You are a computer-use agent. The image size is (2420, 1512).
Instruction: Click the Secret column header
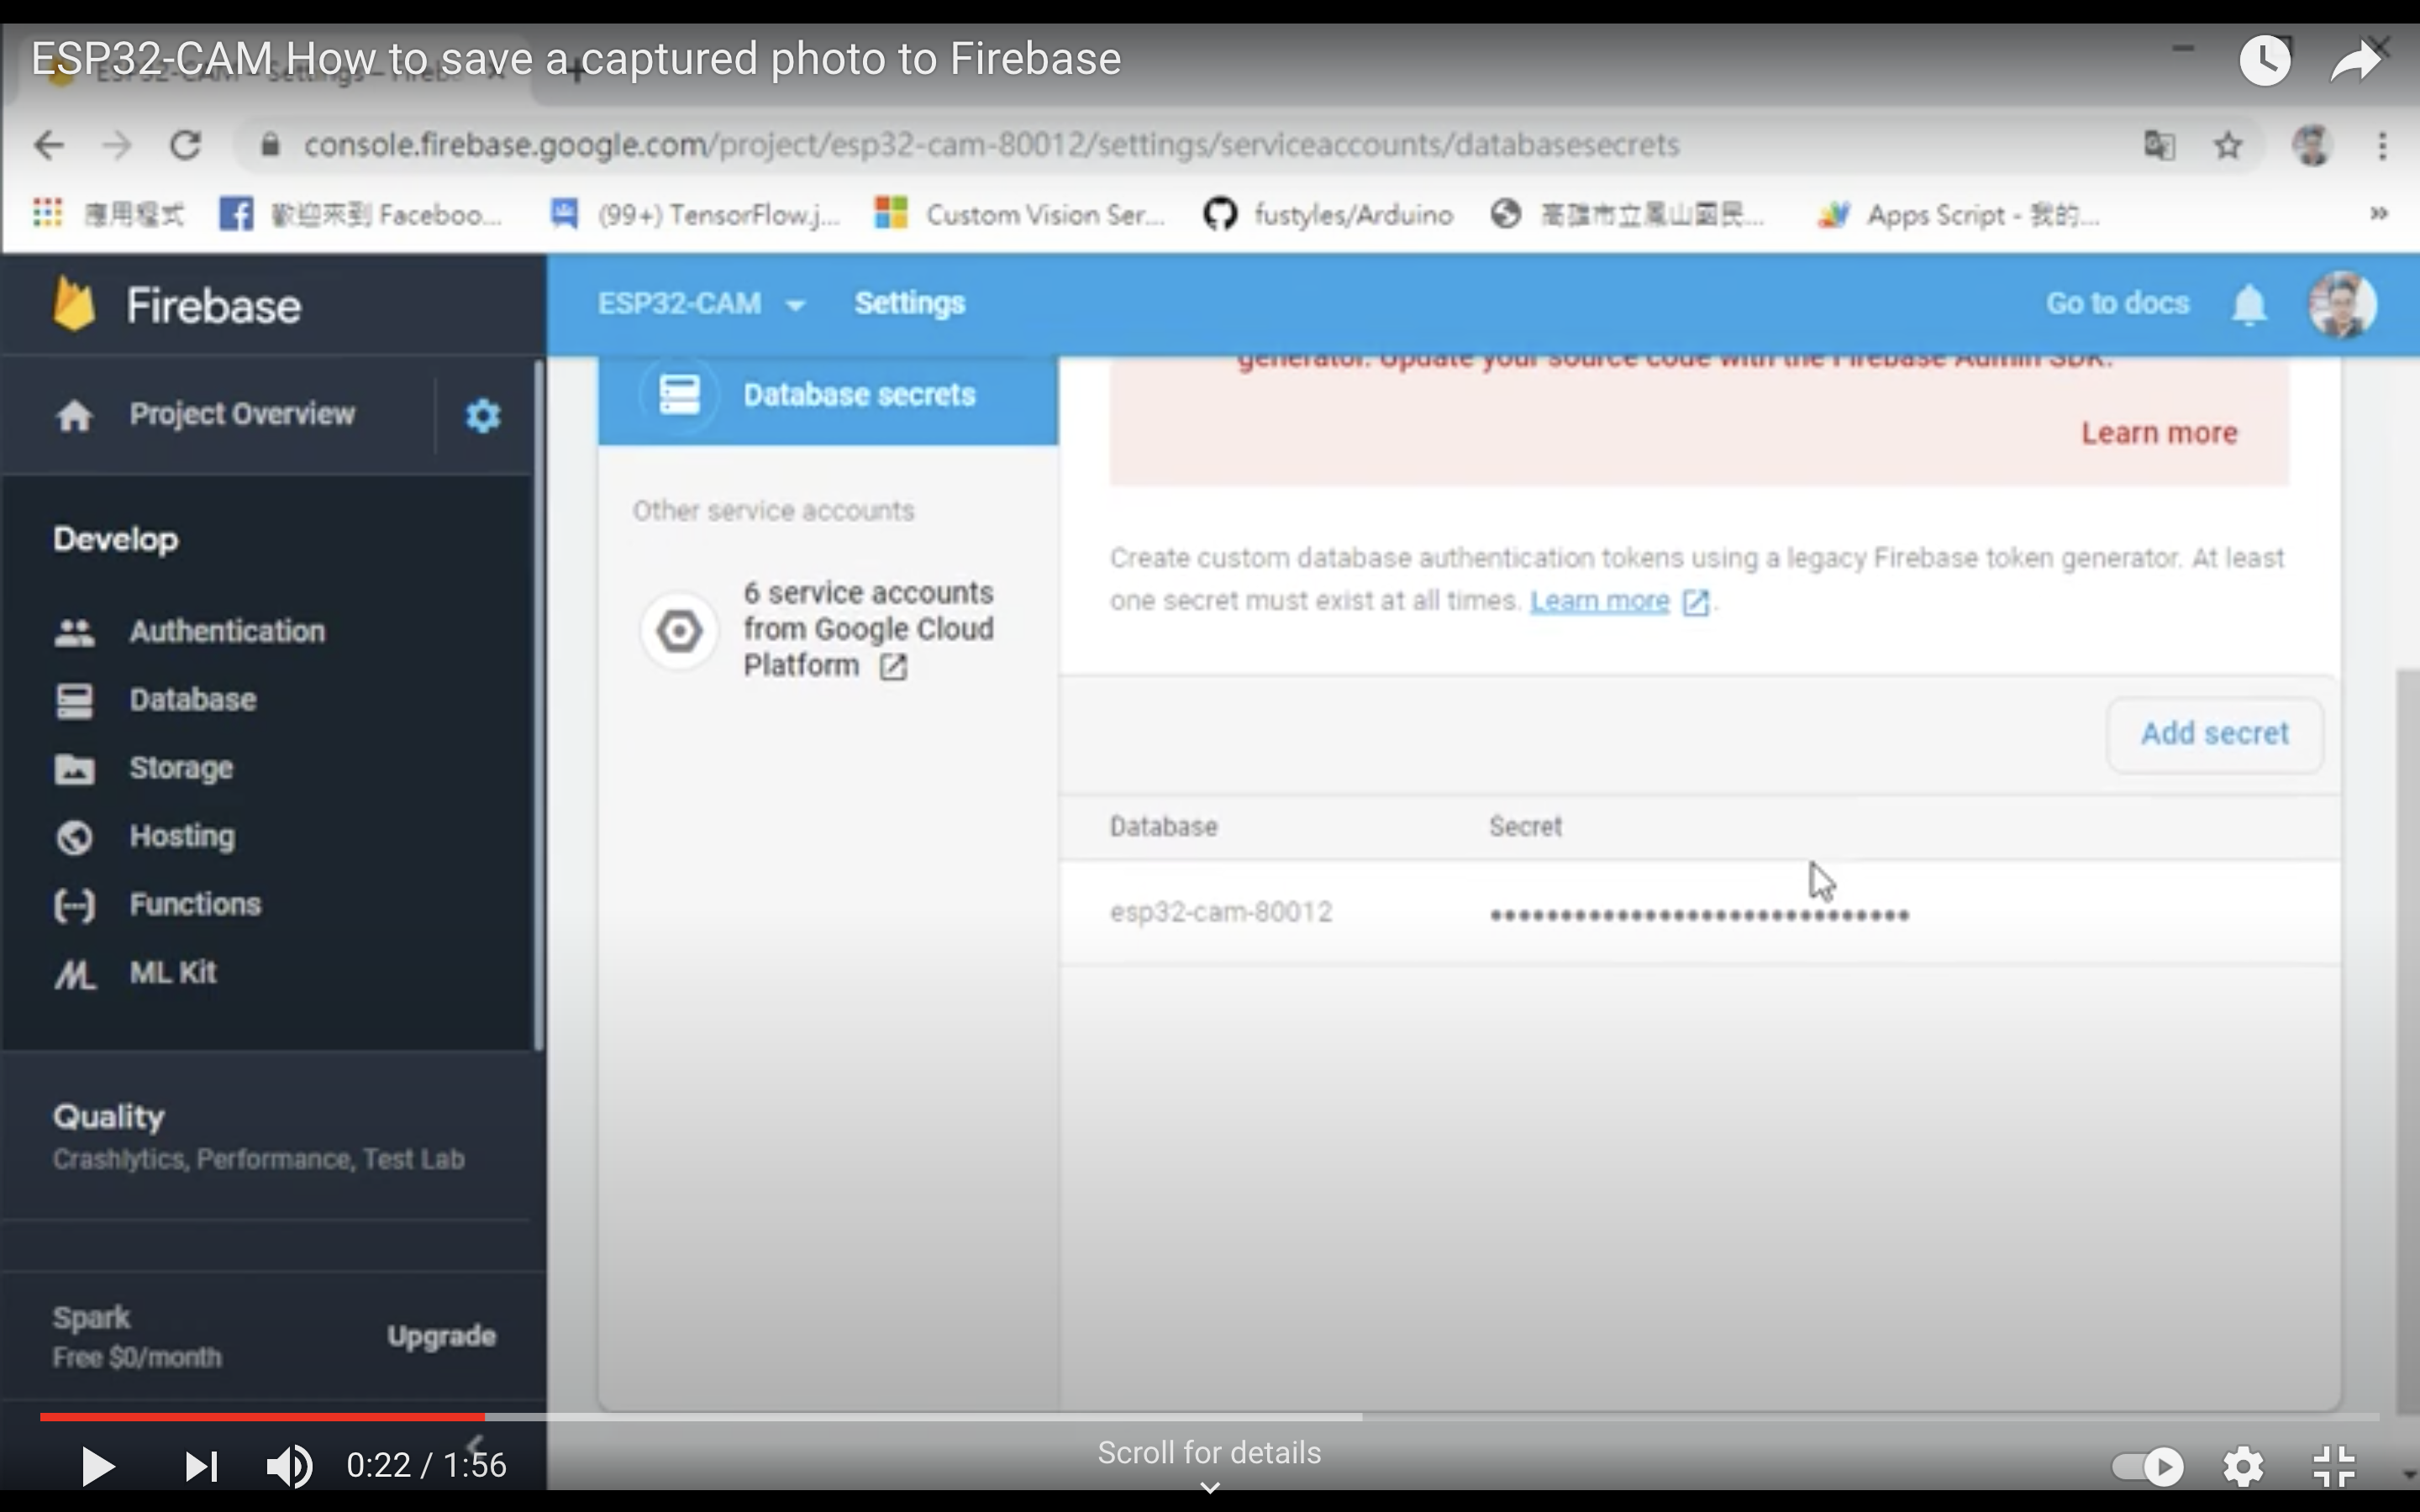(1525, 827)
